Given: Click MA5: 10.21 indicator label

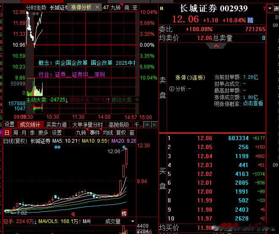Looking at the screenshot, I should [x=66, y=141].
